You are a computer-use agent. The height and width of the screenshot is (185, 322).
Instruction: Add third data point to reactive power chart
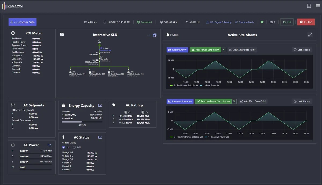[x=253, y=101]
